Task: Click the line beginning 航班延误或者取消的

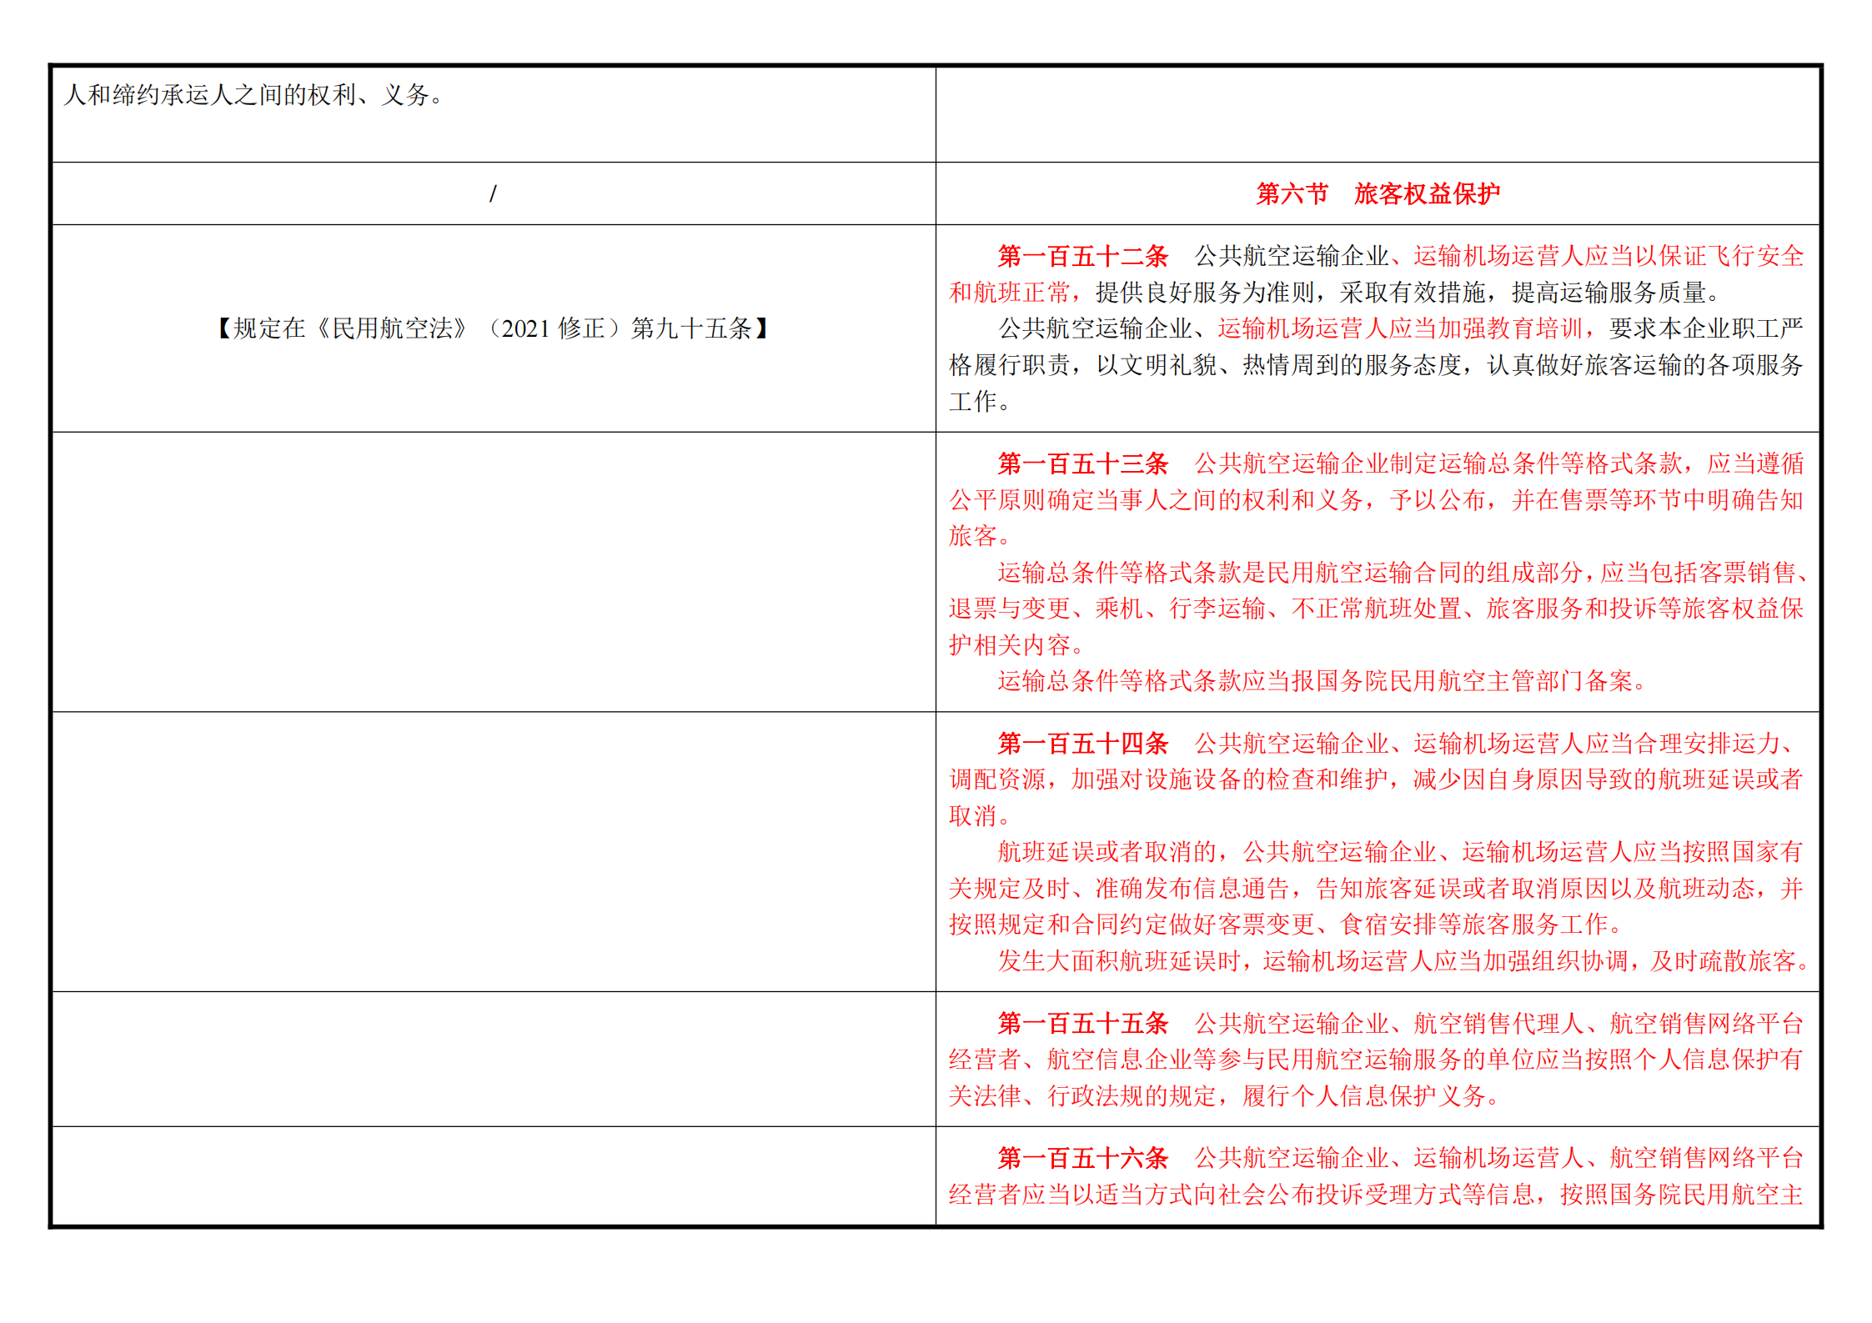Action: (1400, 852)
